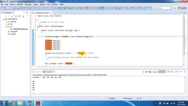188x106 pixels.
Task: Open the Refactor menu
Action: 20,4
